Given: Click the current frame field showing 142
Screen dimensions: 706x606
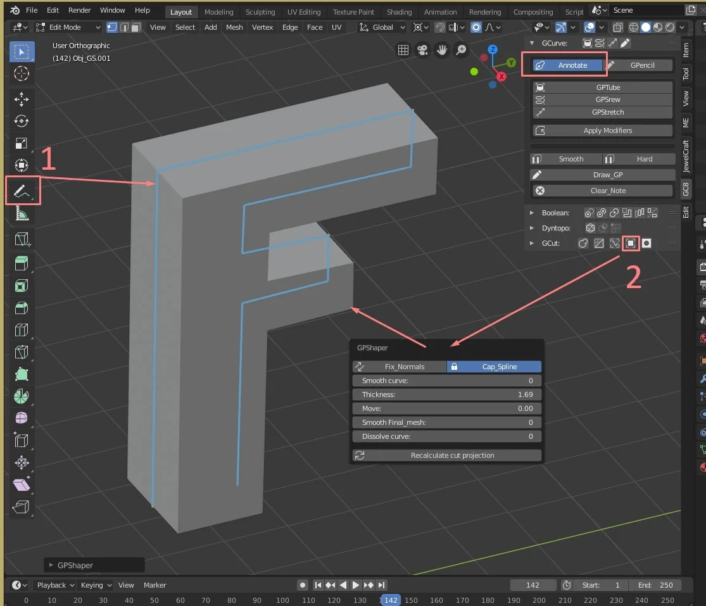Looking at the screenshot, I should pos(533,584).
